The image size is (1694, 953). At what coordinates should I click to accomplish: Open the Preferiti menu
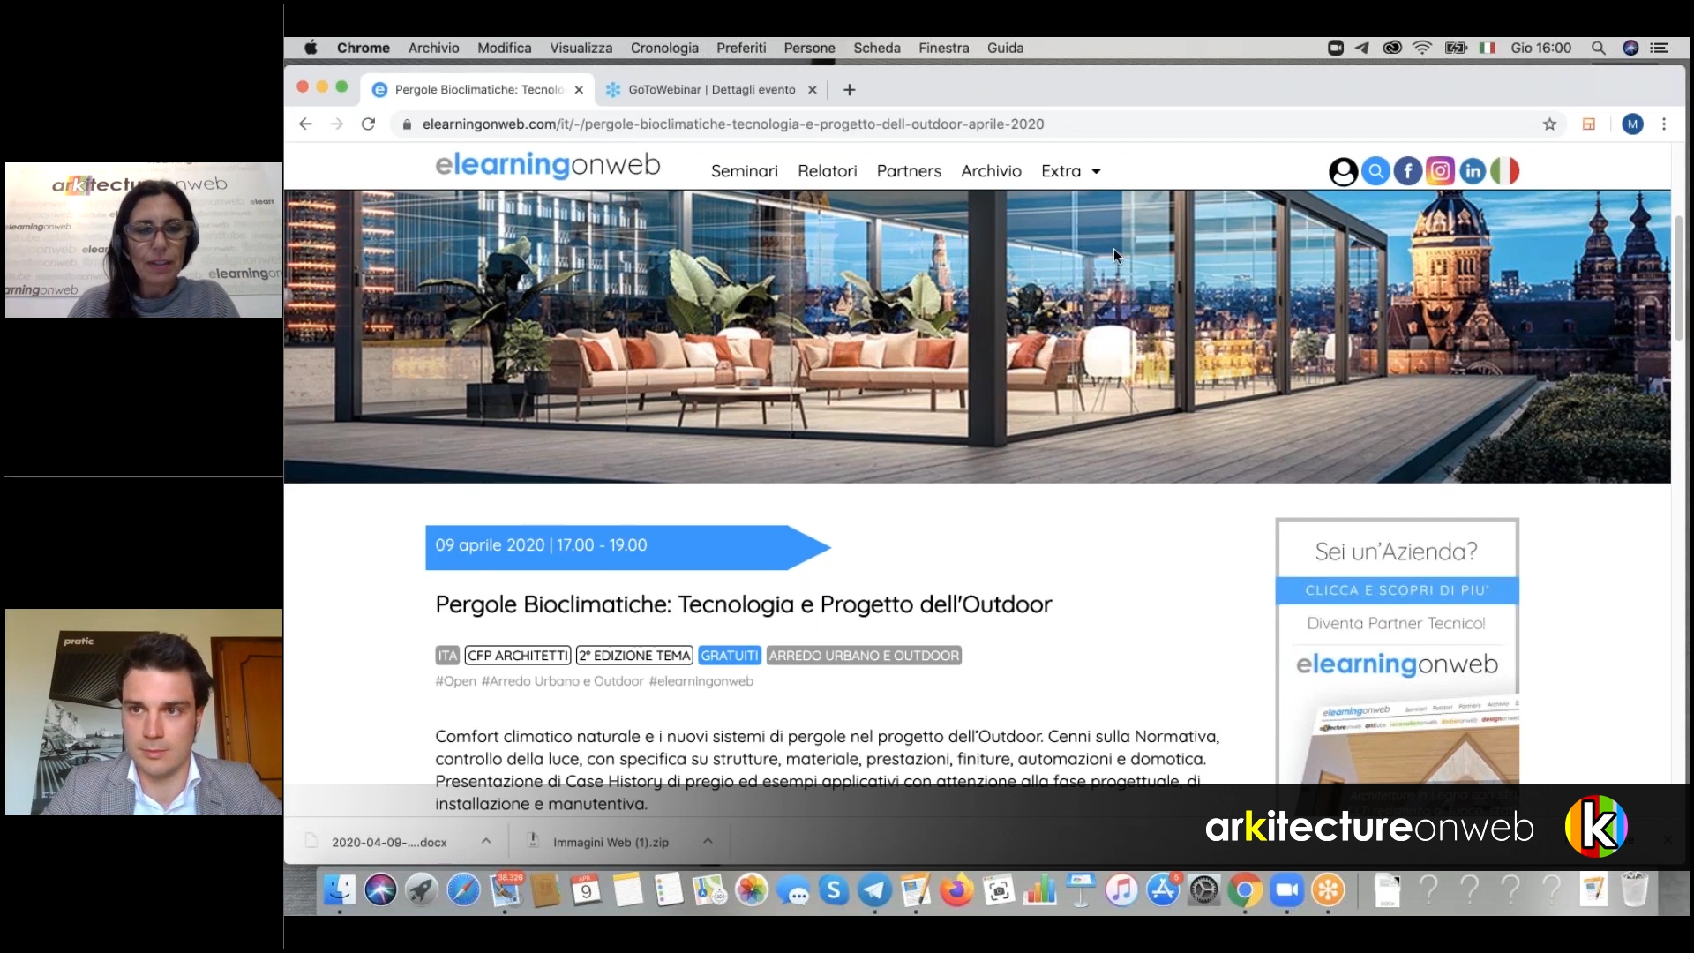(x=741, y=48)
